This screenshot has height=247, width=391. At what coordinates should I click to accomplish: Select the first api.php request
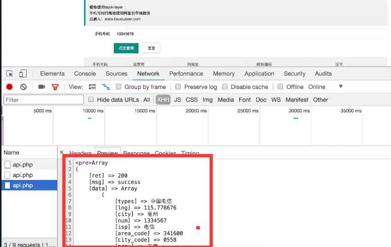[x=30, y=164]
